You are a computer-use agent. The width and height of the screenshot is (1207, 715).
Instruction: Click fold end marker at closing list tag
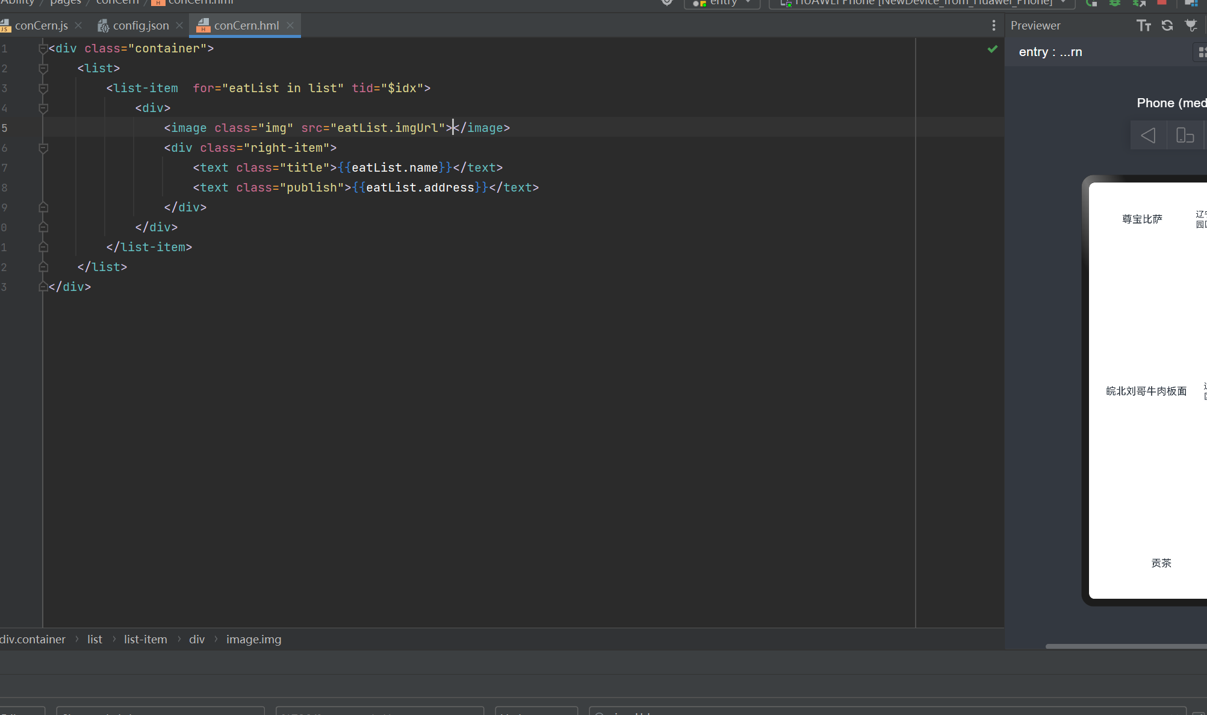point(43,267)
